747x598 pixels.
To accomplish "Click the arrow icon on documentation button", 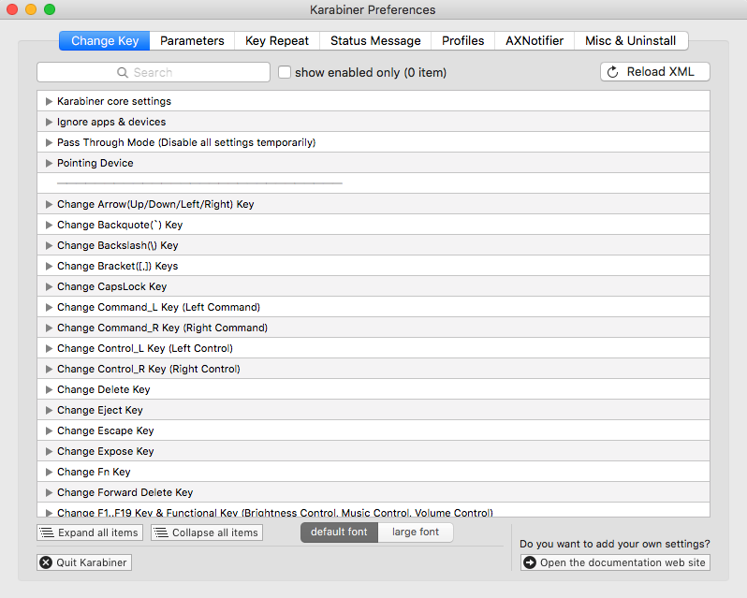I will pos(530,562).
